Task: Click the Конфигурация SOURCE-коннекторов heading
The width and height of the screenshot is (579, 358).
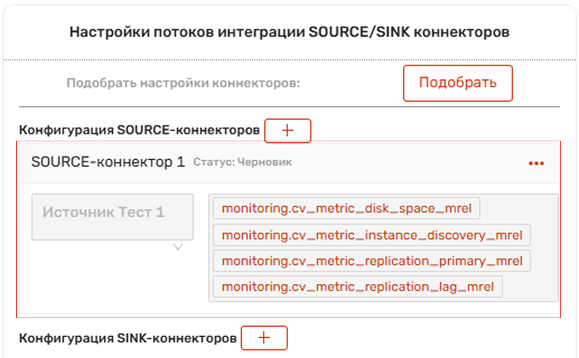Action: 139,130
